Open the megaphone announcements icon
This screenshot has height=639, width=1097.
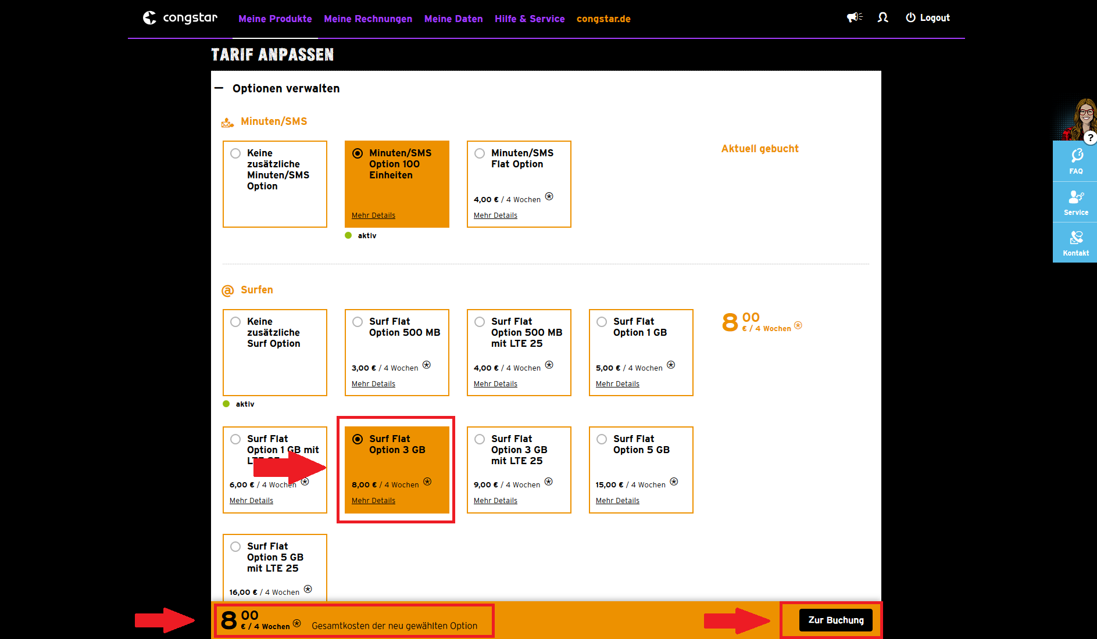click(854, 17)
